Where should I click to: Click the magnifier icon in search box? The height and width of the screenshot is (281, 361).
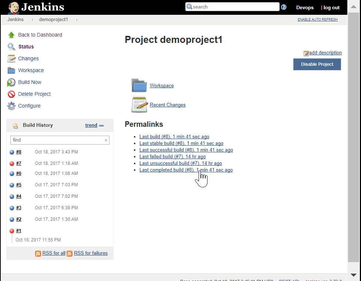[x=189, y=7]
